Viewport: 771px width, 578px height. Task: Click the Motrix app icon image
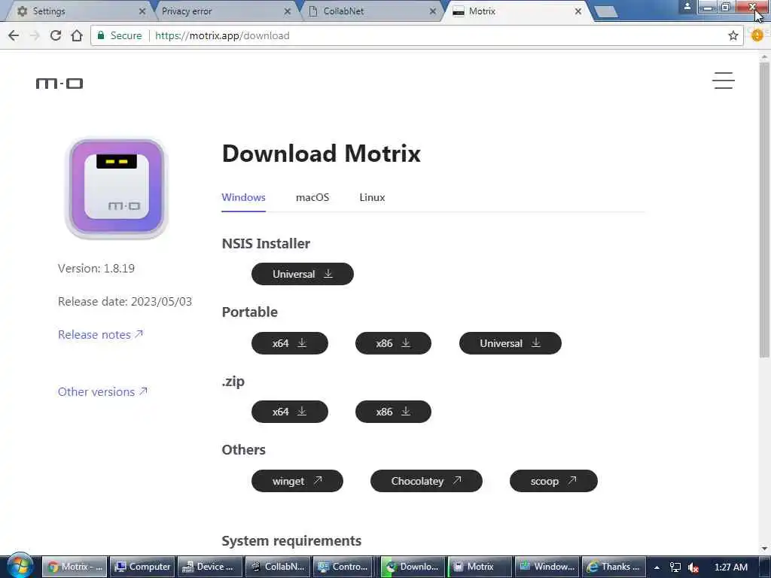point(117,187)
